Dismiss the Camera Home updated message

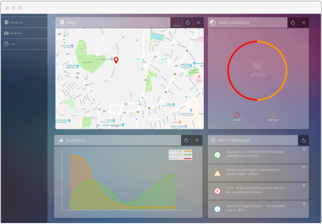304,149
